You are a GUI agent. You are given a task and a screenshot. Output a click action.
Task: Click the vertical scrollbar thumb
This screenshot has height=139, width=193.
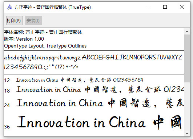[x=187, y=58]
